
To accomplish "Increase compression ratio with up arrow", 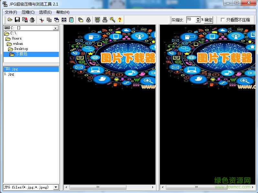I will [x=198, y=18].
